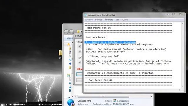Image resolution: width=188 pixels, height=106 pixels.
Task: Click the line 'Y listo, programa full.'
Action: (104, 56)
